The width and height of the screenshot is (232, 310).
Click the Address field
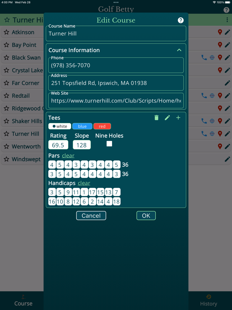click(116, 83)
